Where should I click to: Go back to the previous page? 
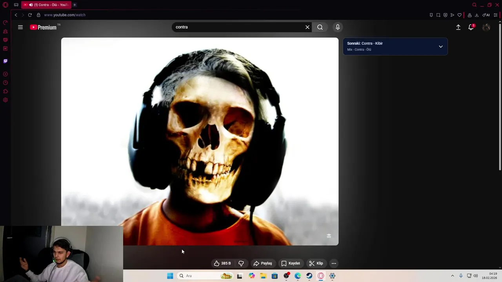coord(16,15)
